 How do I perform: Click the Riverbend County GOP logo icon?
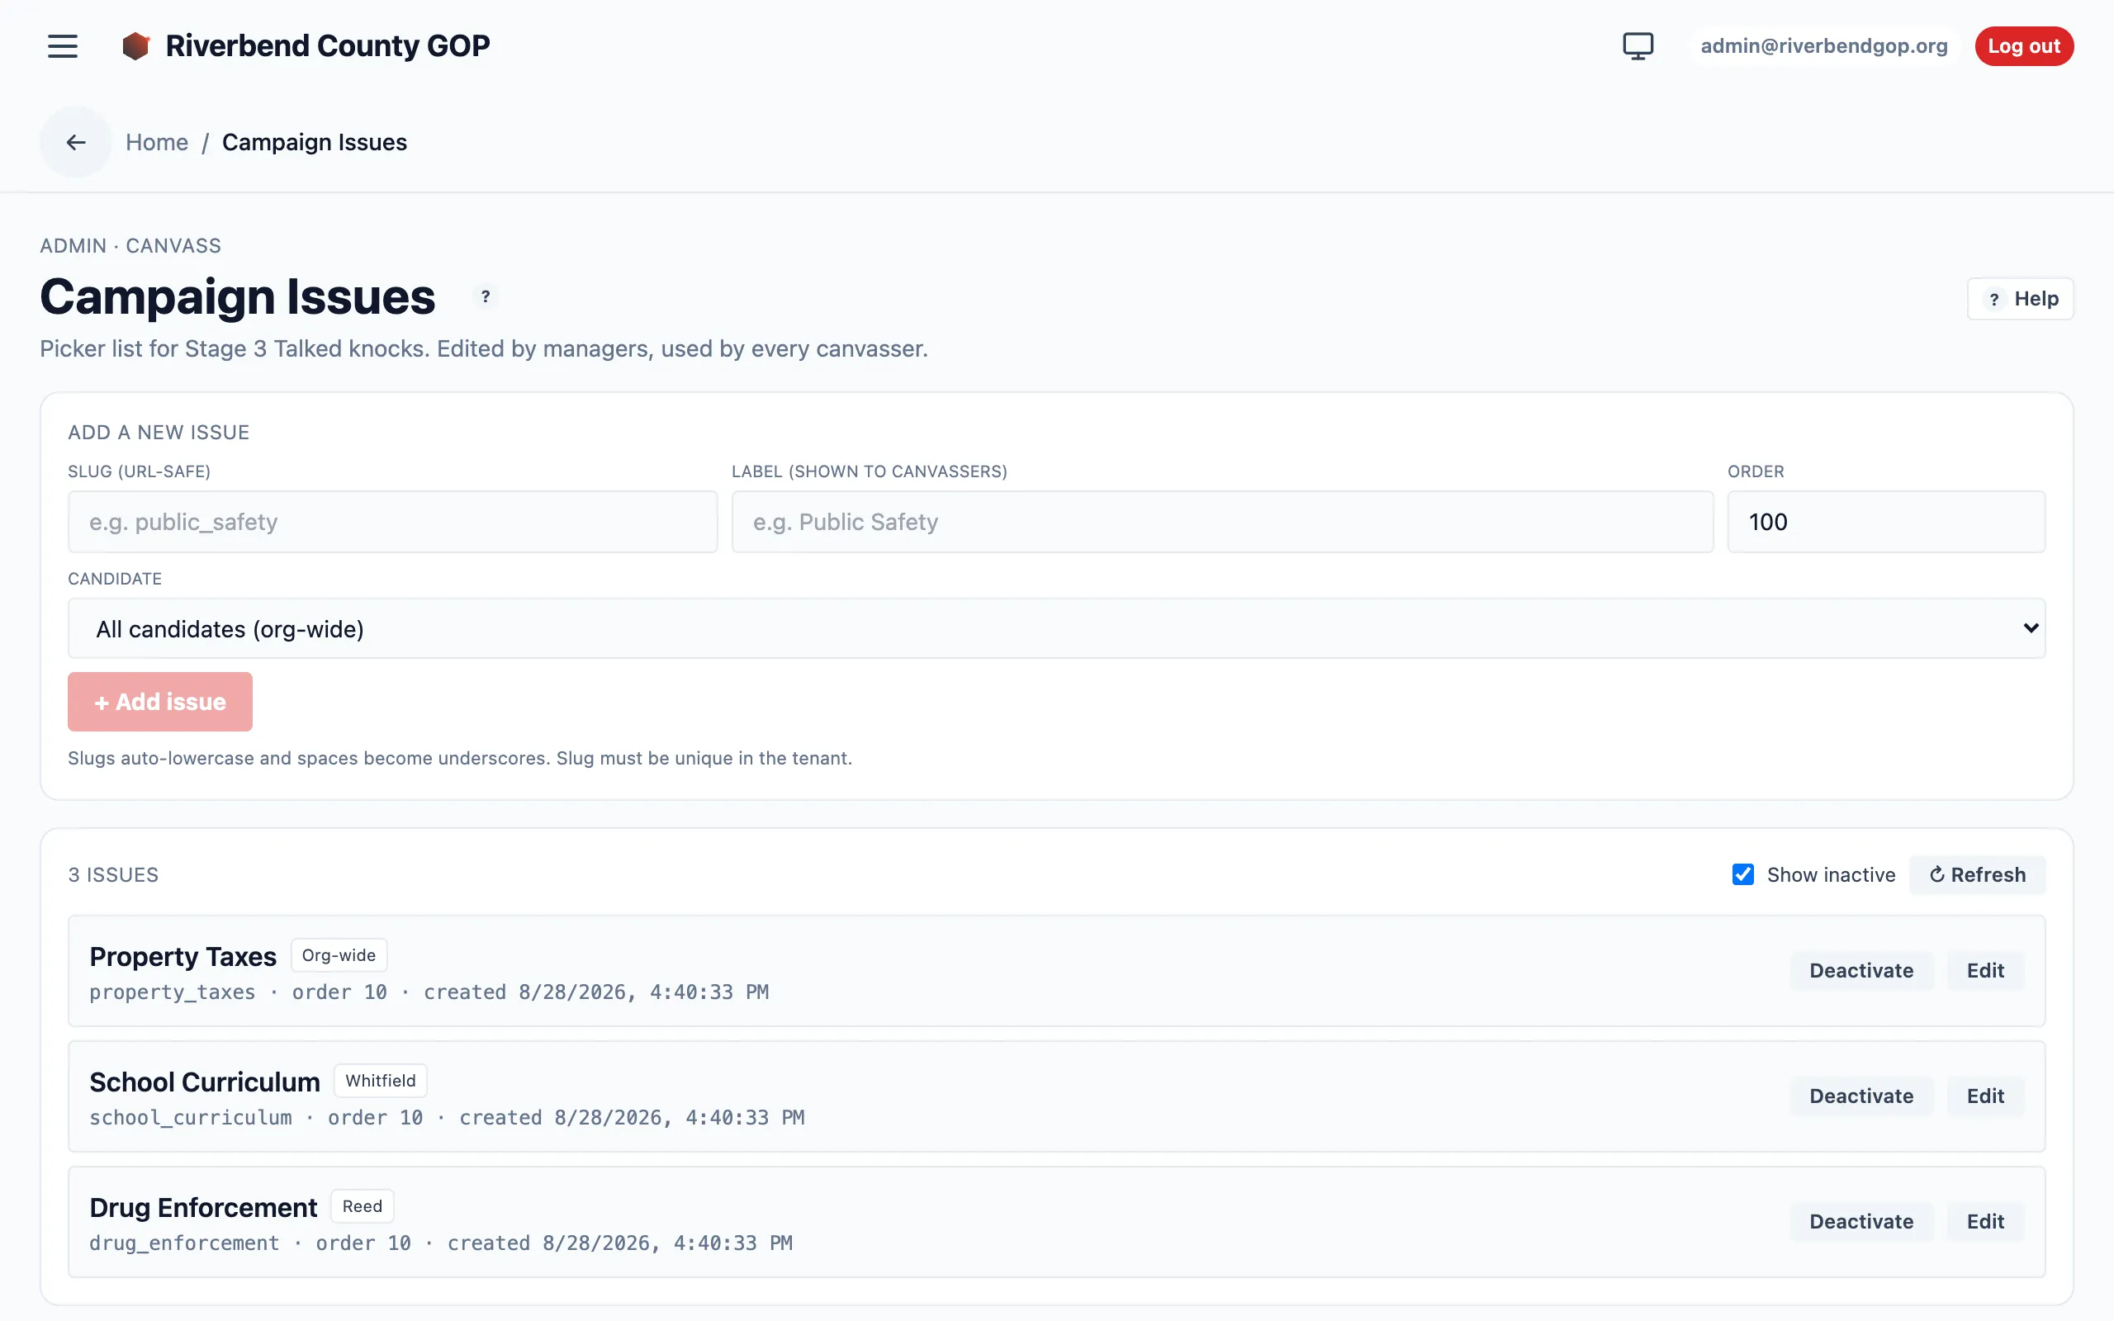point(135,45)
